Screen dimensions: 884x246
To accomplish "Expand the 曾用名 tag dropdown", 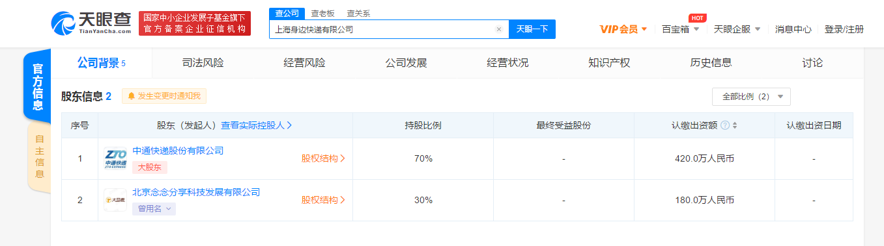I will coord(154,209).
